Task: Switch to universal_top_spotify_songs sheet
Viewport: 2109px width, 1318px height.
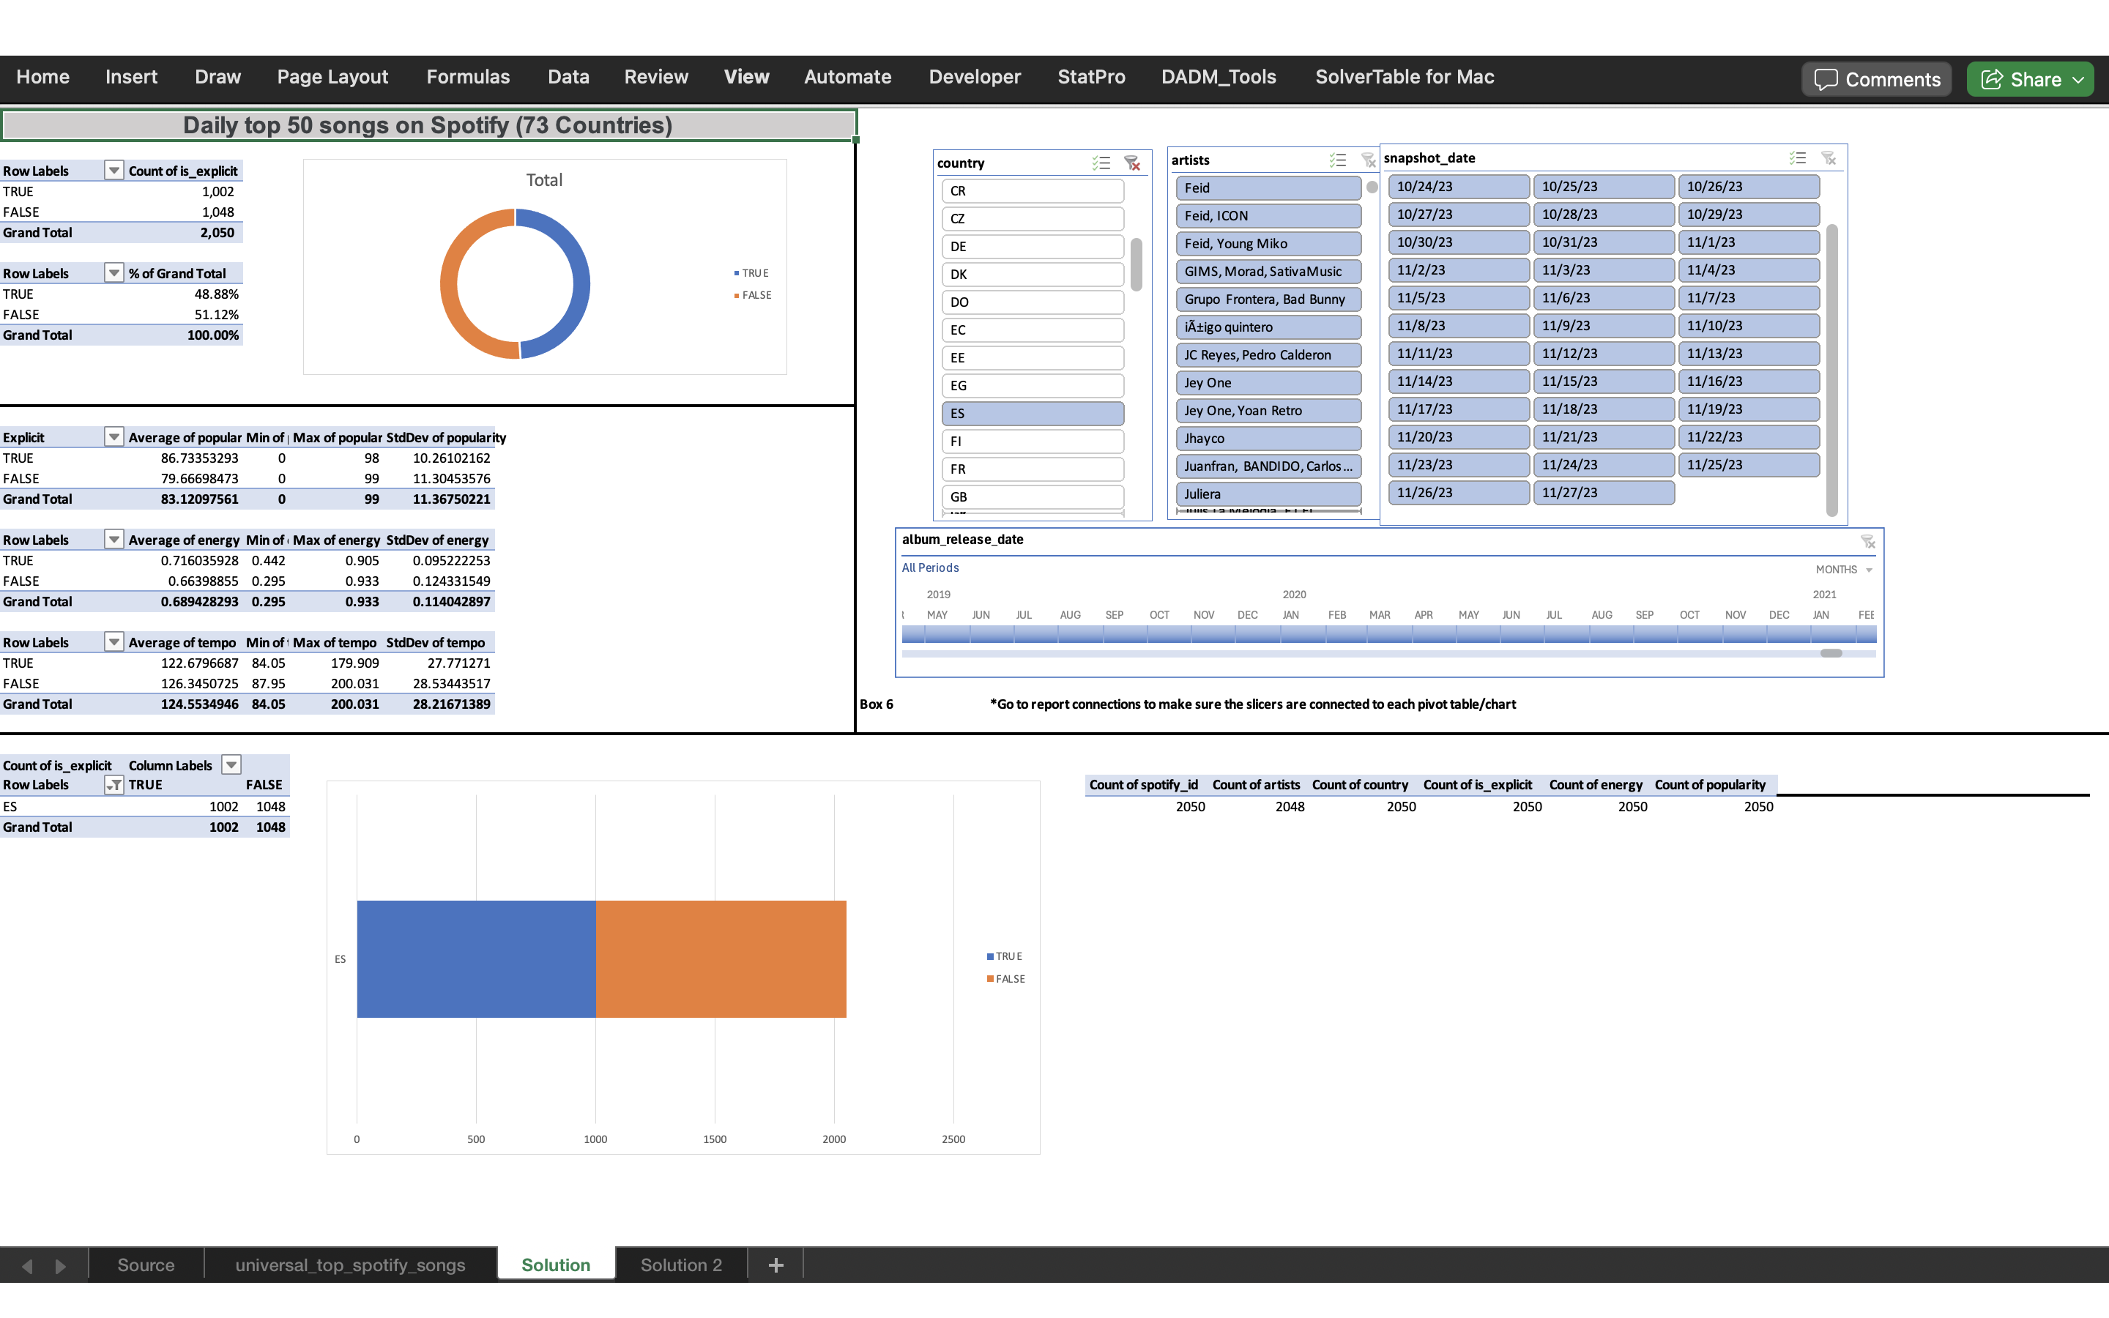Action: point(349,1265)
